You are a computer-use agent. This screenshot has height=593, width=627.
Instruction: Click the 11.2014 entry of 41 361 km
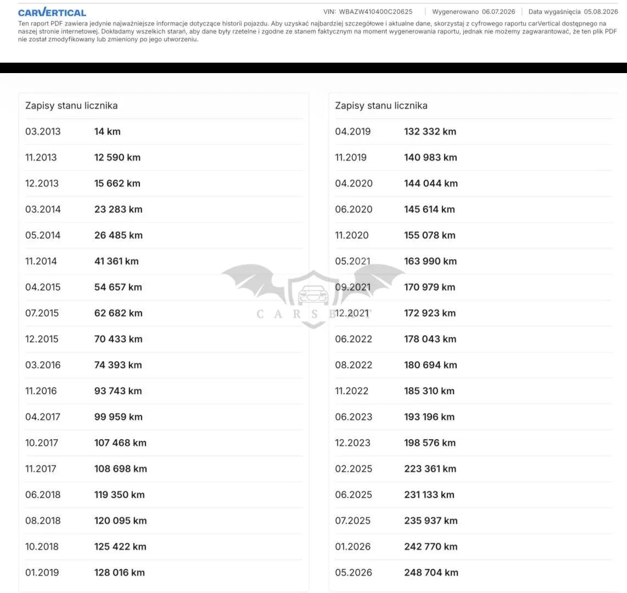pyautogui.click(x=164, y=261)
